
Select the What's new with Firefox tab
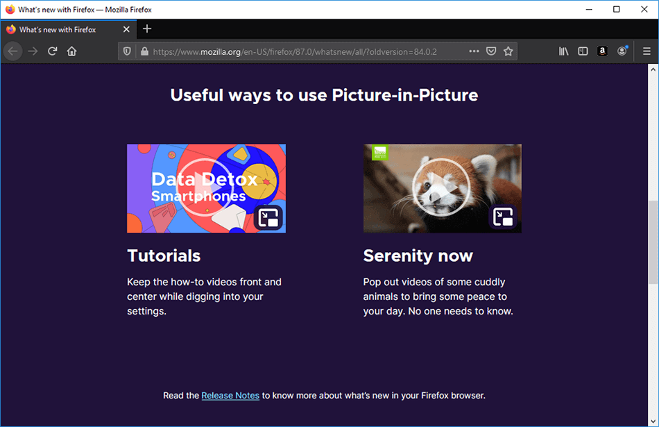[68, 29]
